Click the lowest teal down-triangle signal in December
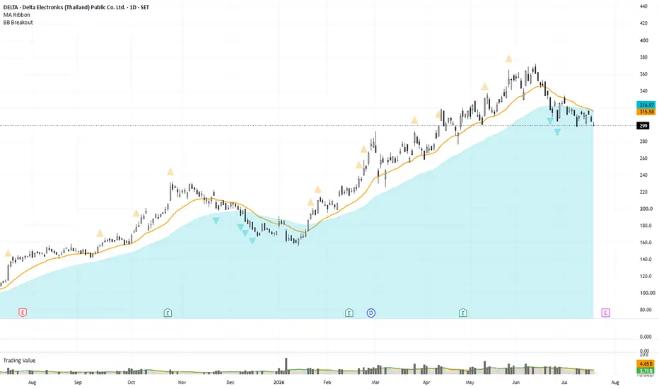Screen dimensions: 659x389 (252, 240)
